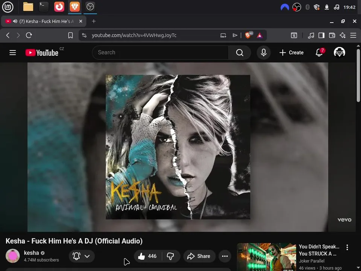Open kesha channel avatar
Viewport: 361px width, 271px height.
click(x=13, y=256)
